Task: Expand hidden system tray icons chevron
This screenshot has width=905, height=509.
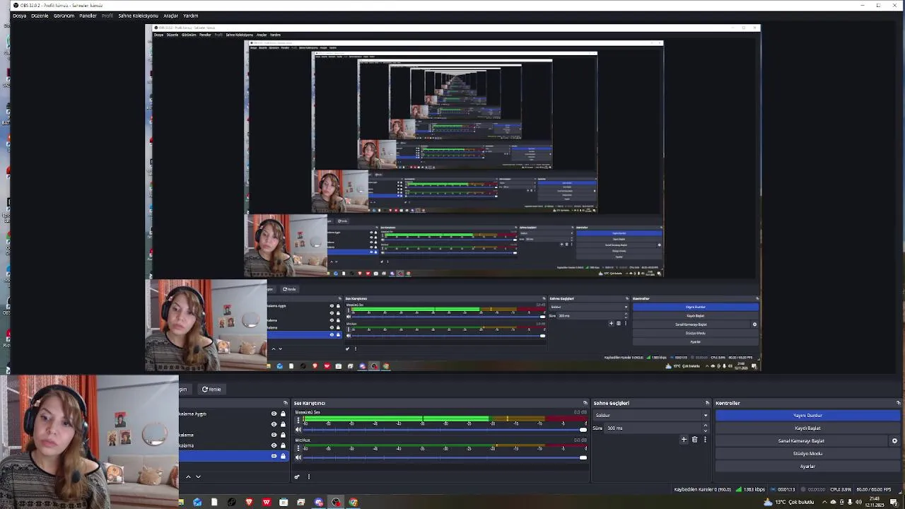Action: pyautogui.click(x=824, y=502)
